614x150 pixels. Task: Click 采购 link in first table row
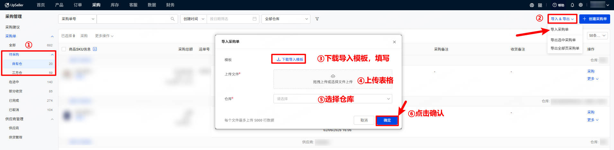[591, 71]
